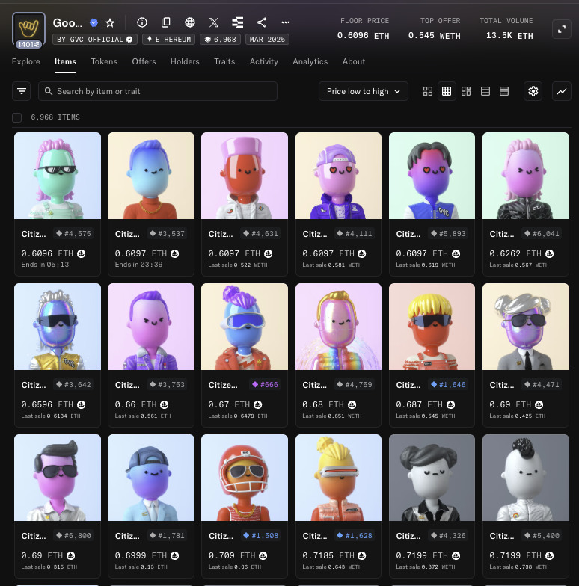This screenshot has width=579, height=586.
Task: Toggle the price chart icon
Action: (x=561, y=91)
